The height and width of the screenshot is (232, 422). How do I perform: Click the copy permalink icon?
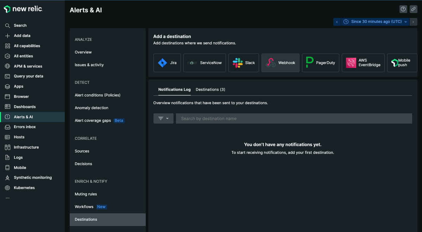[413, 9]
